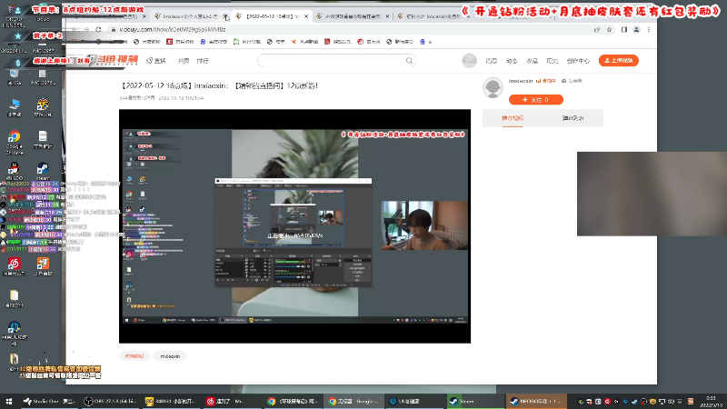This screenshot has height=409, width=727.
Task: Go back in the browser
Action: pos(75,29)
